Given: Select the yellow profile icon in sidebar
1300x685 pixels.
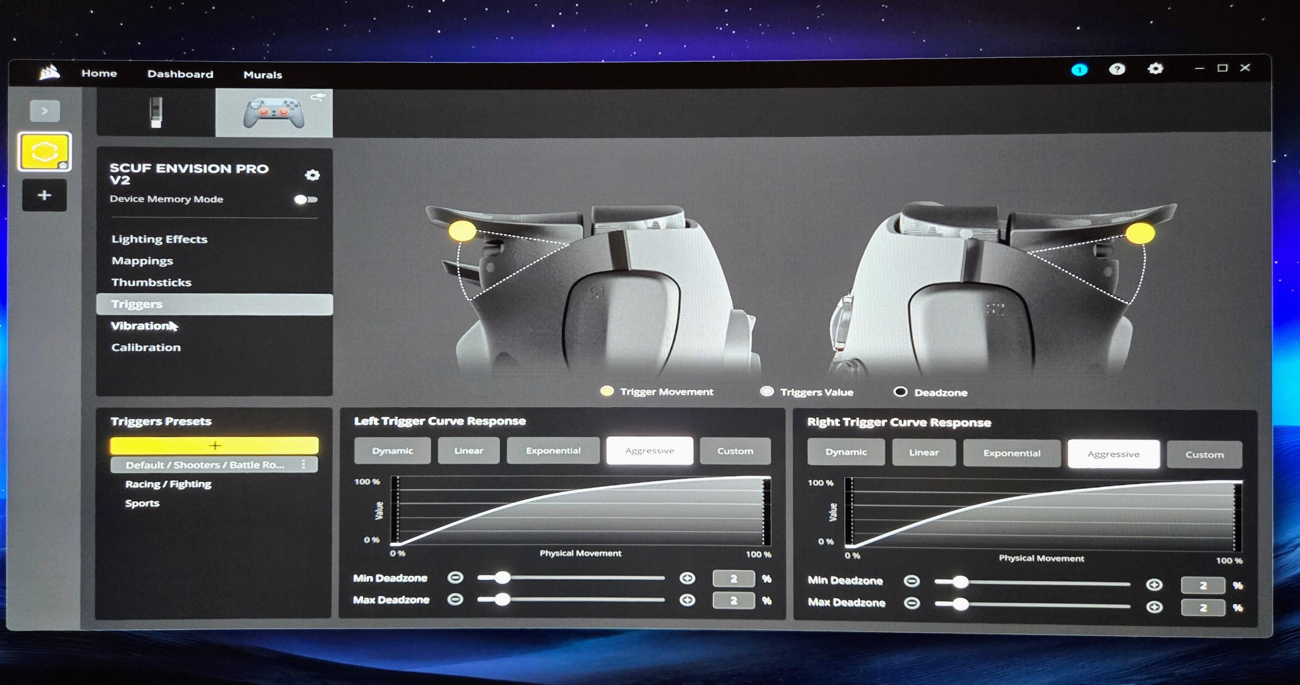Looking at the screenshot, I should click(x=44, y=152).
